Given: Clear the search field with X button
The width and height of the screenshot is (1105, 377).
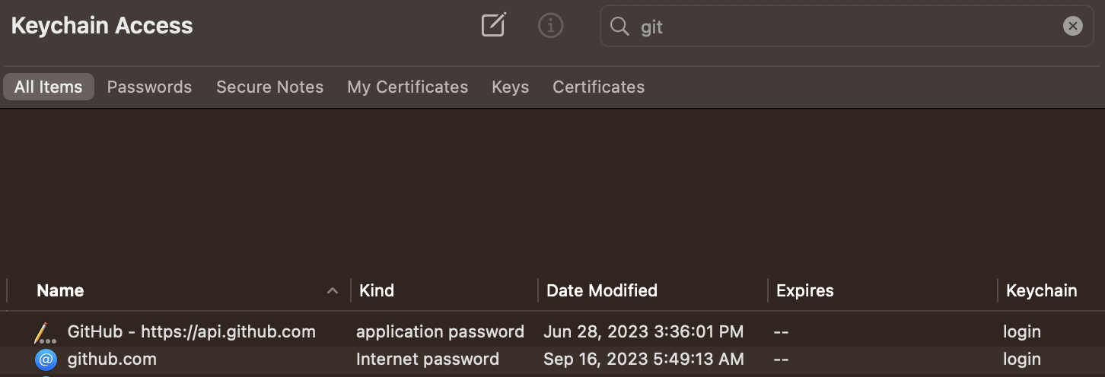Looking at the screenshot, I should (x=1072, y=27).
